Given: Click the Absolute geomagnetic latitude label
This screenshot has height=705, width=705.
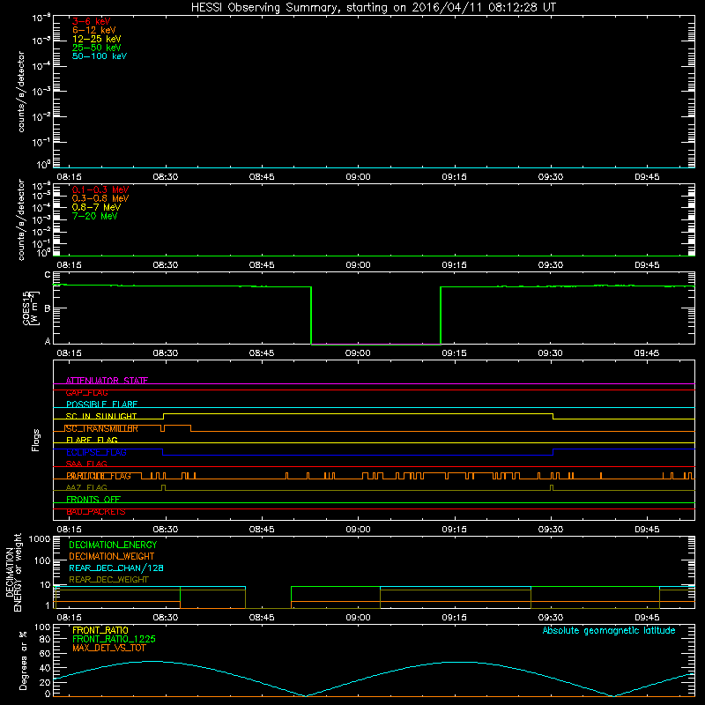Looking at the screenshot, I should (x=609, y=630).
